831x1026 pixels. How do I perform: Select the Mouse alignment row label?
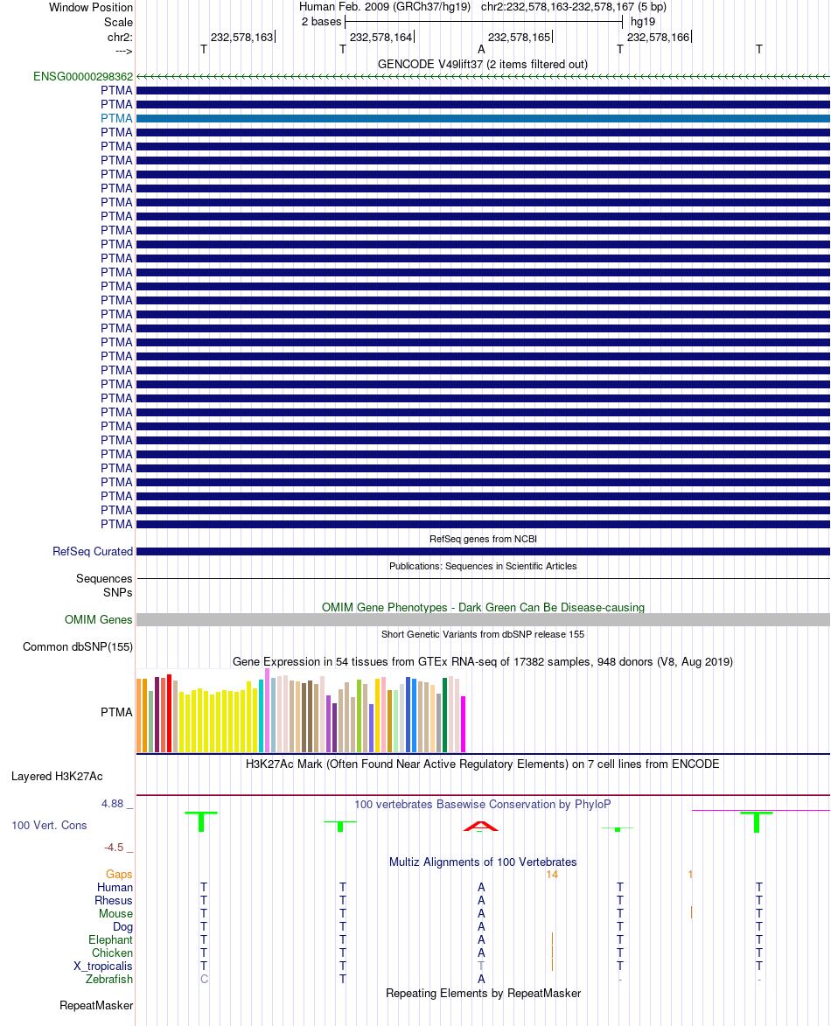(x=115, y=913)
